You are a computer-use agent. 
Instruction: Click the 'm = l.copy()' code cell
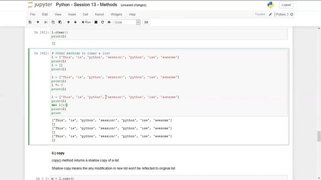coord(169,178)
